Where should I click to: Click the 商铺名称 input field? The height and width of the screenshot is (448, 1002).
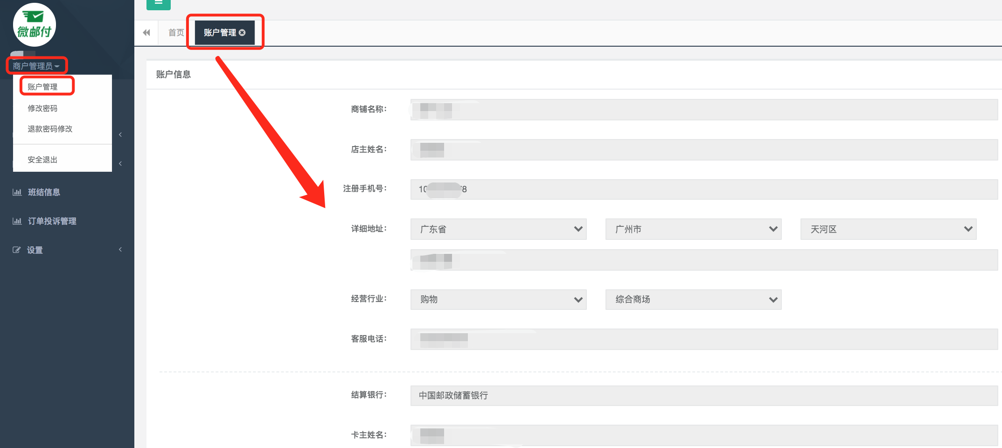[704, 110]
